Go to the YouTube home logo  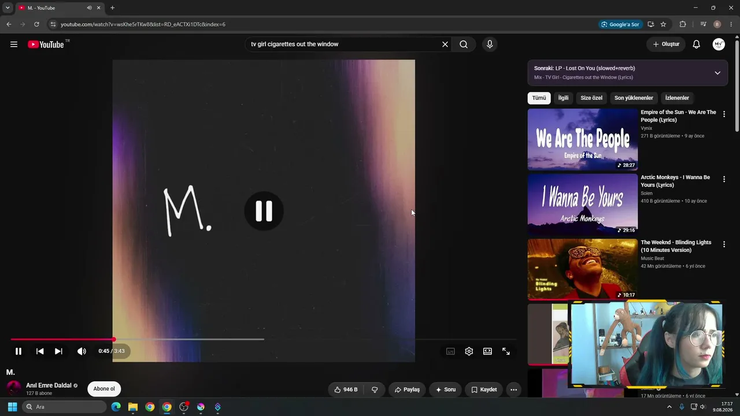[x=46, y=44]
